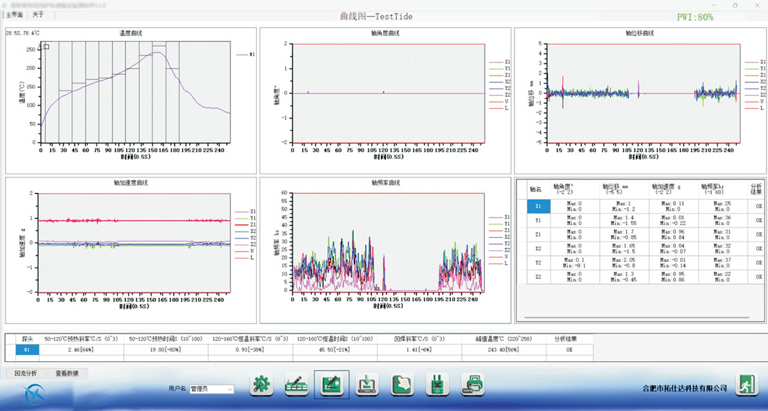Viewport: 768px width, 411px height.
Task: Select the highlighted curve chart icon
Action: [x=332, y=385]
